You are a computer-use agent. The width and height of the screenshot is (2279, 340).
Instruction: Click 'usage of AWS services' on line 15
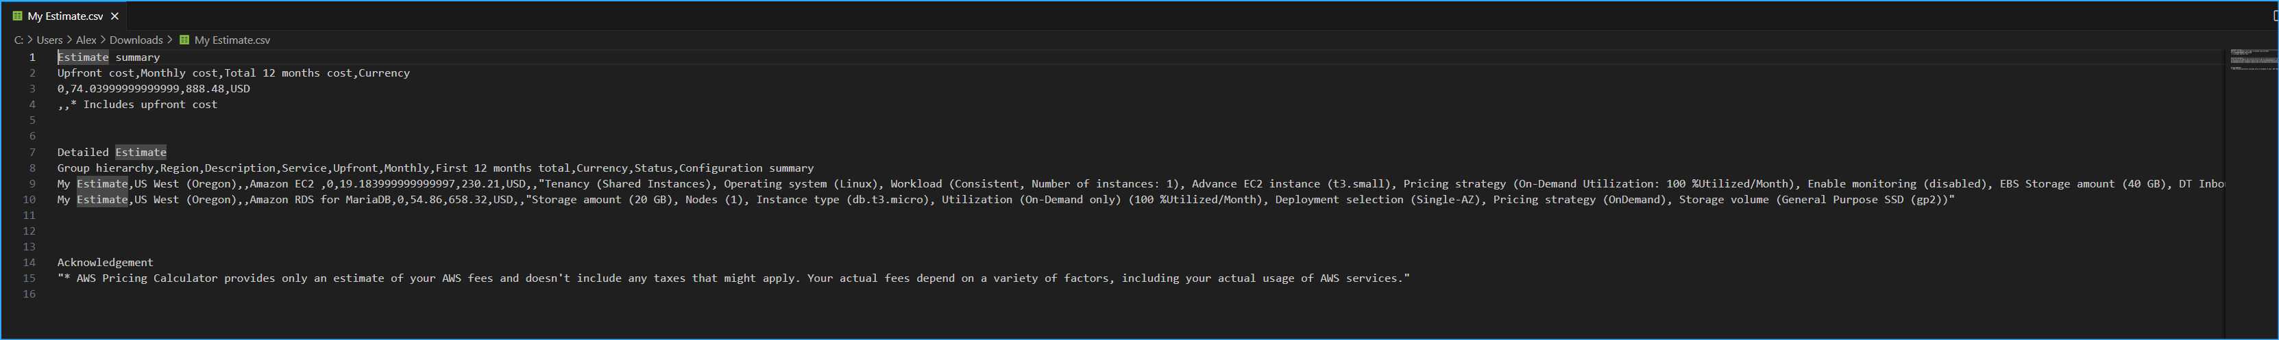[1329, 278]
